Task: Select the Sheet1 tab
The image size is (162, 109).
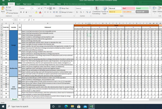Action: [14, 99]
